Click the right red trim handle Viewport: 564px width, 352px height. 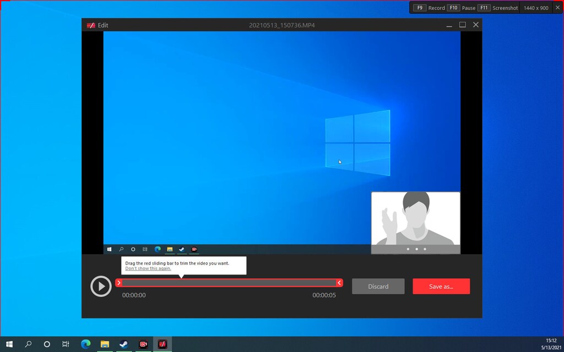(339, 283)
